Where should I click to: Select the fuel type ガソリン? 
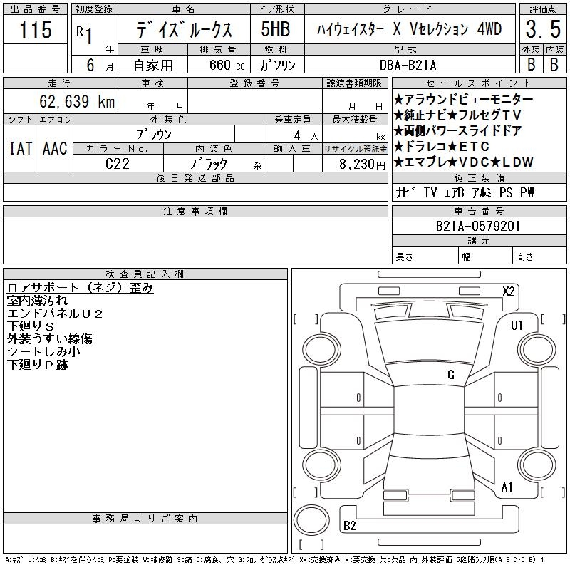(277, 65)
